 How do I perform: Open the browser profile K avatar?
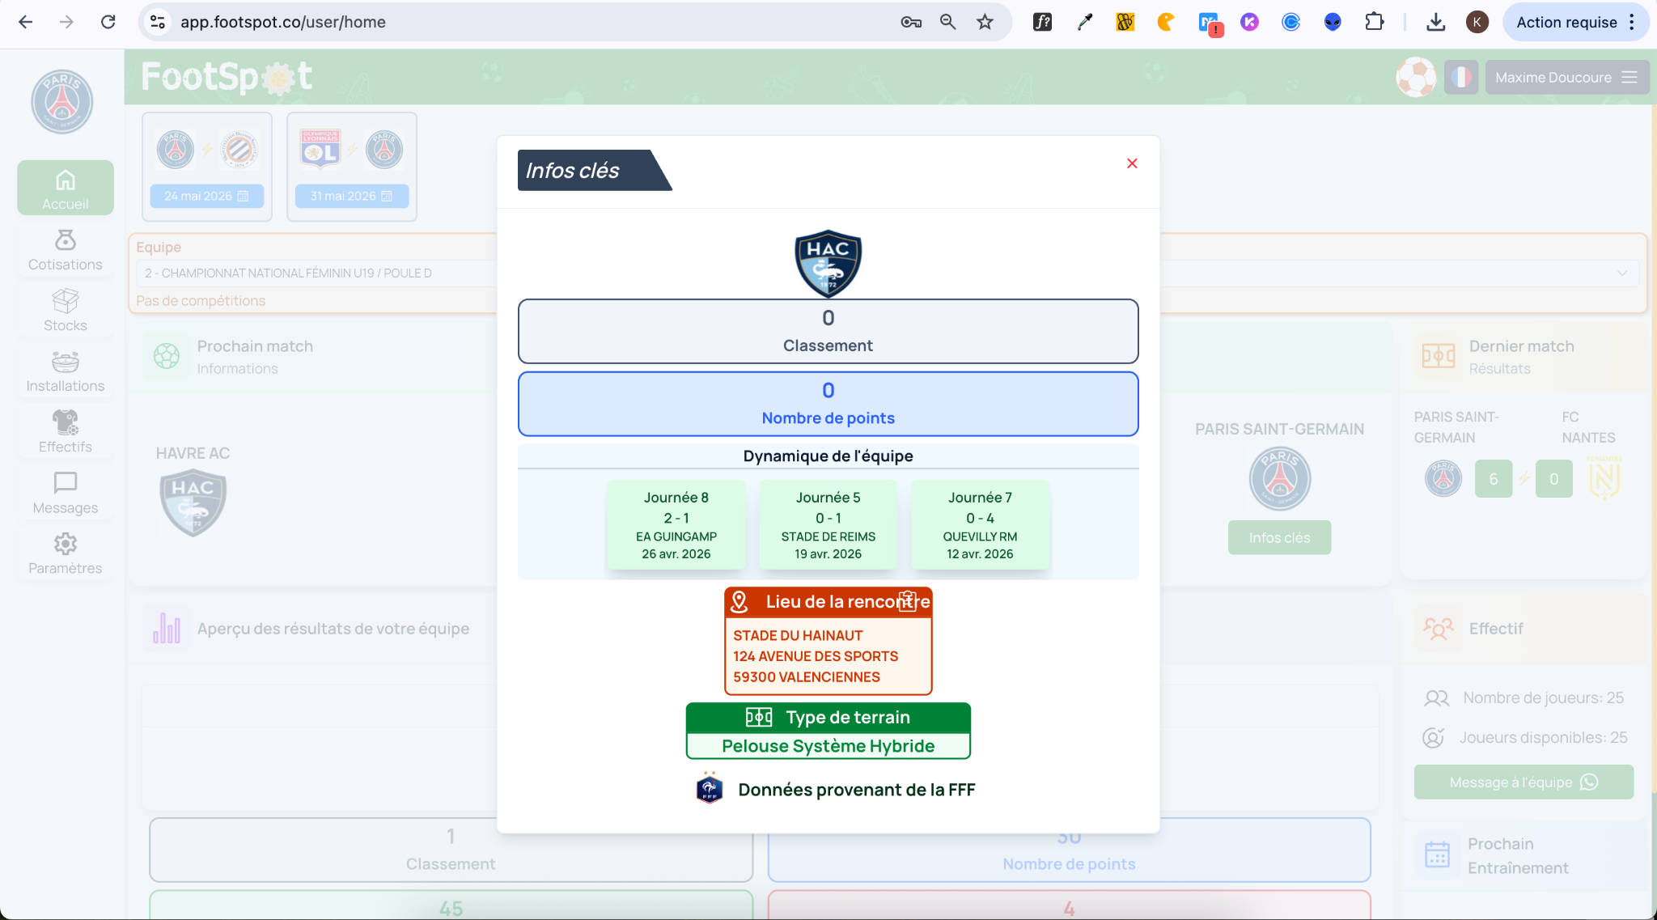pyautogui.click(x=1477, y=22)
